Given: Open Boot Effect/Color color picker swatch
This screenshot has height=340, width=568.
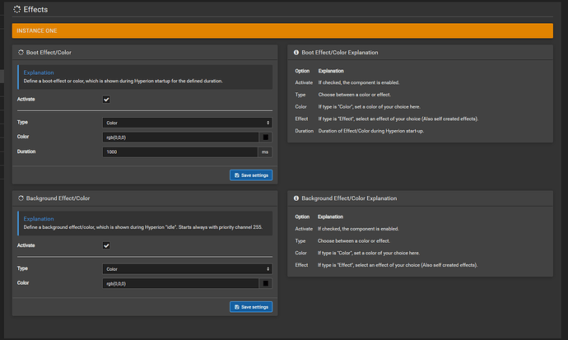Looking at the screenshot, I should point(265,137).
